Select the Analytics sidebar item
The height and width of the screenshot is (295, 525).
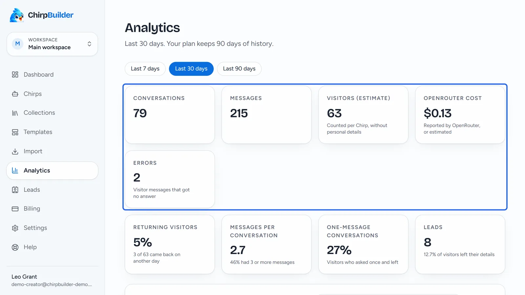point(52,170)
